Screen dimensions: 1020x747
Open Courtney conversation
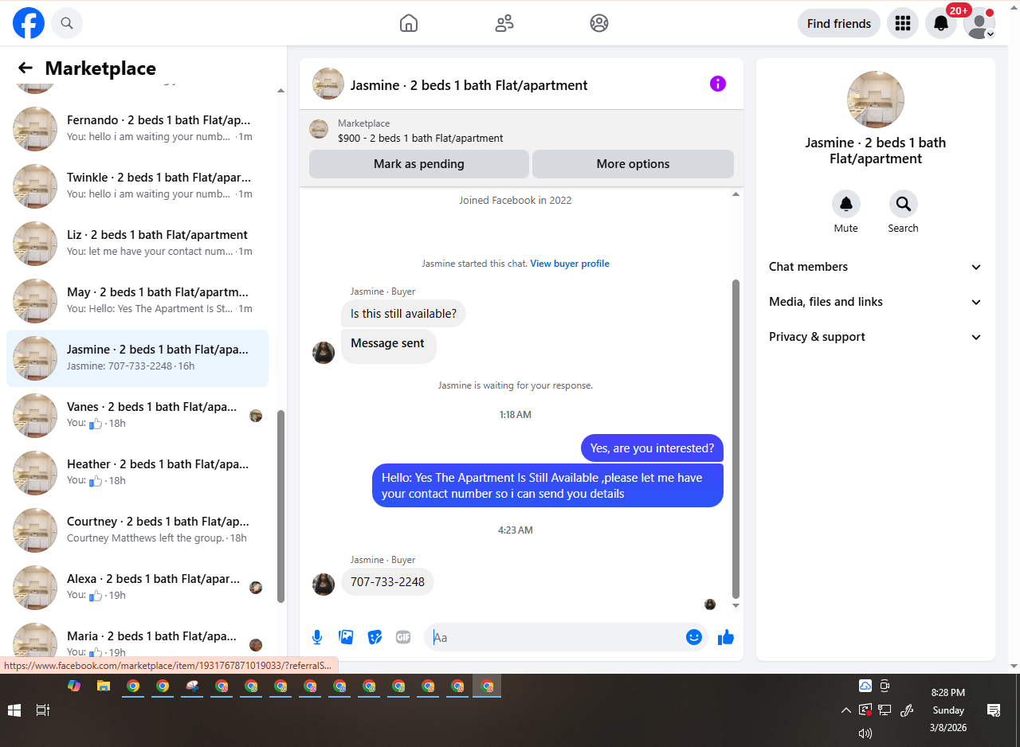coord(137,530)
